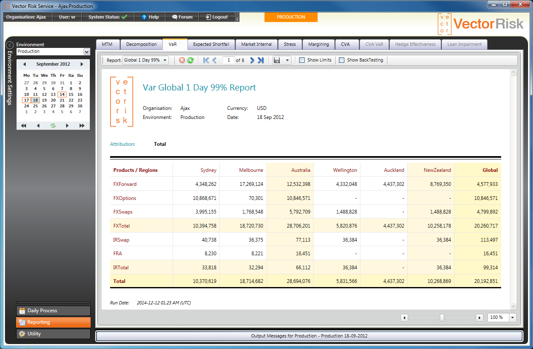Viewport: 533px width, 349px height.
Task: Collapse the Environment Settings panel arrow
Action: coord(10,45)
